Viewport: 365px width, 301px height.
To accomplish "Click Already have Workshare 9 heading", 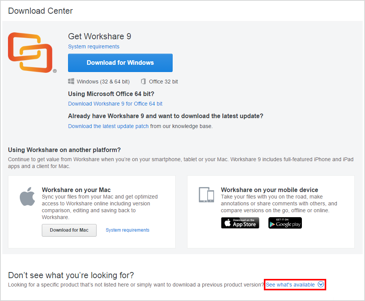I will coord(165,116).
